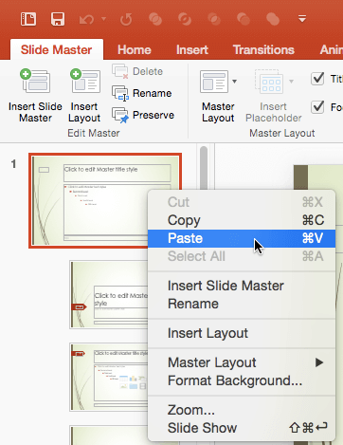This screenshot has width=343, height=445.
Task: Open the Home tab
Action: [x=135, y=49]
